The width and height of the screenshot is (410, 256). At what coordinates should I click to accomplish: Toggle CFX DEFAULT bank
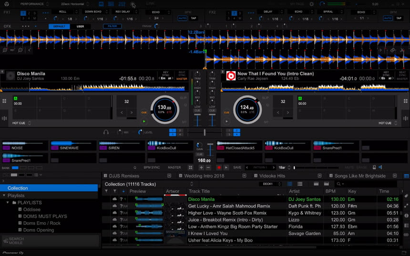59,26
